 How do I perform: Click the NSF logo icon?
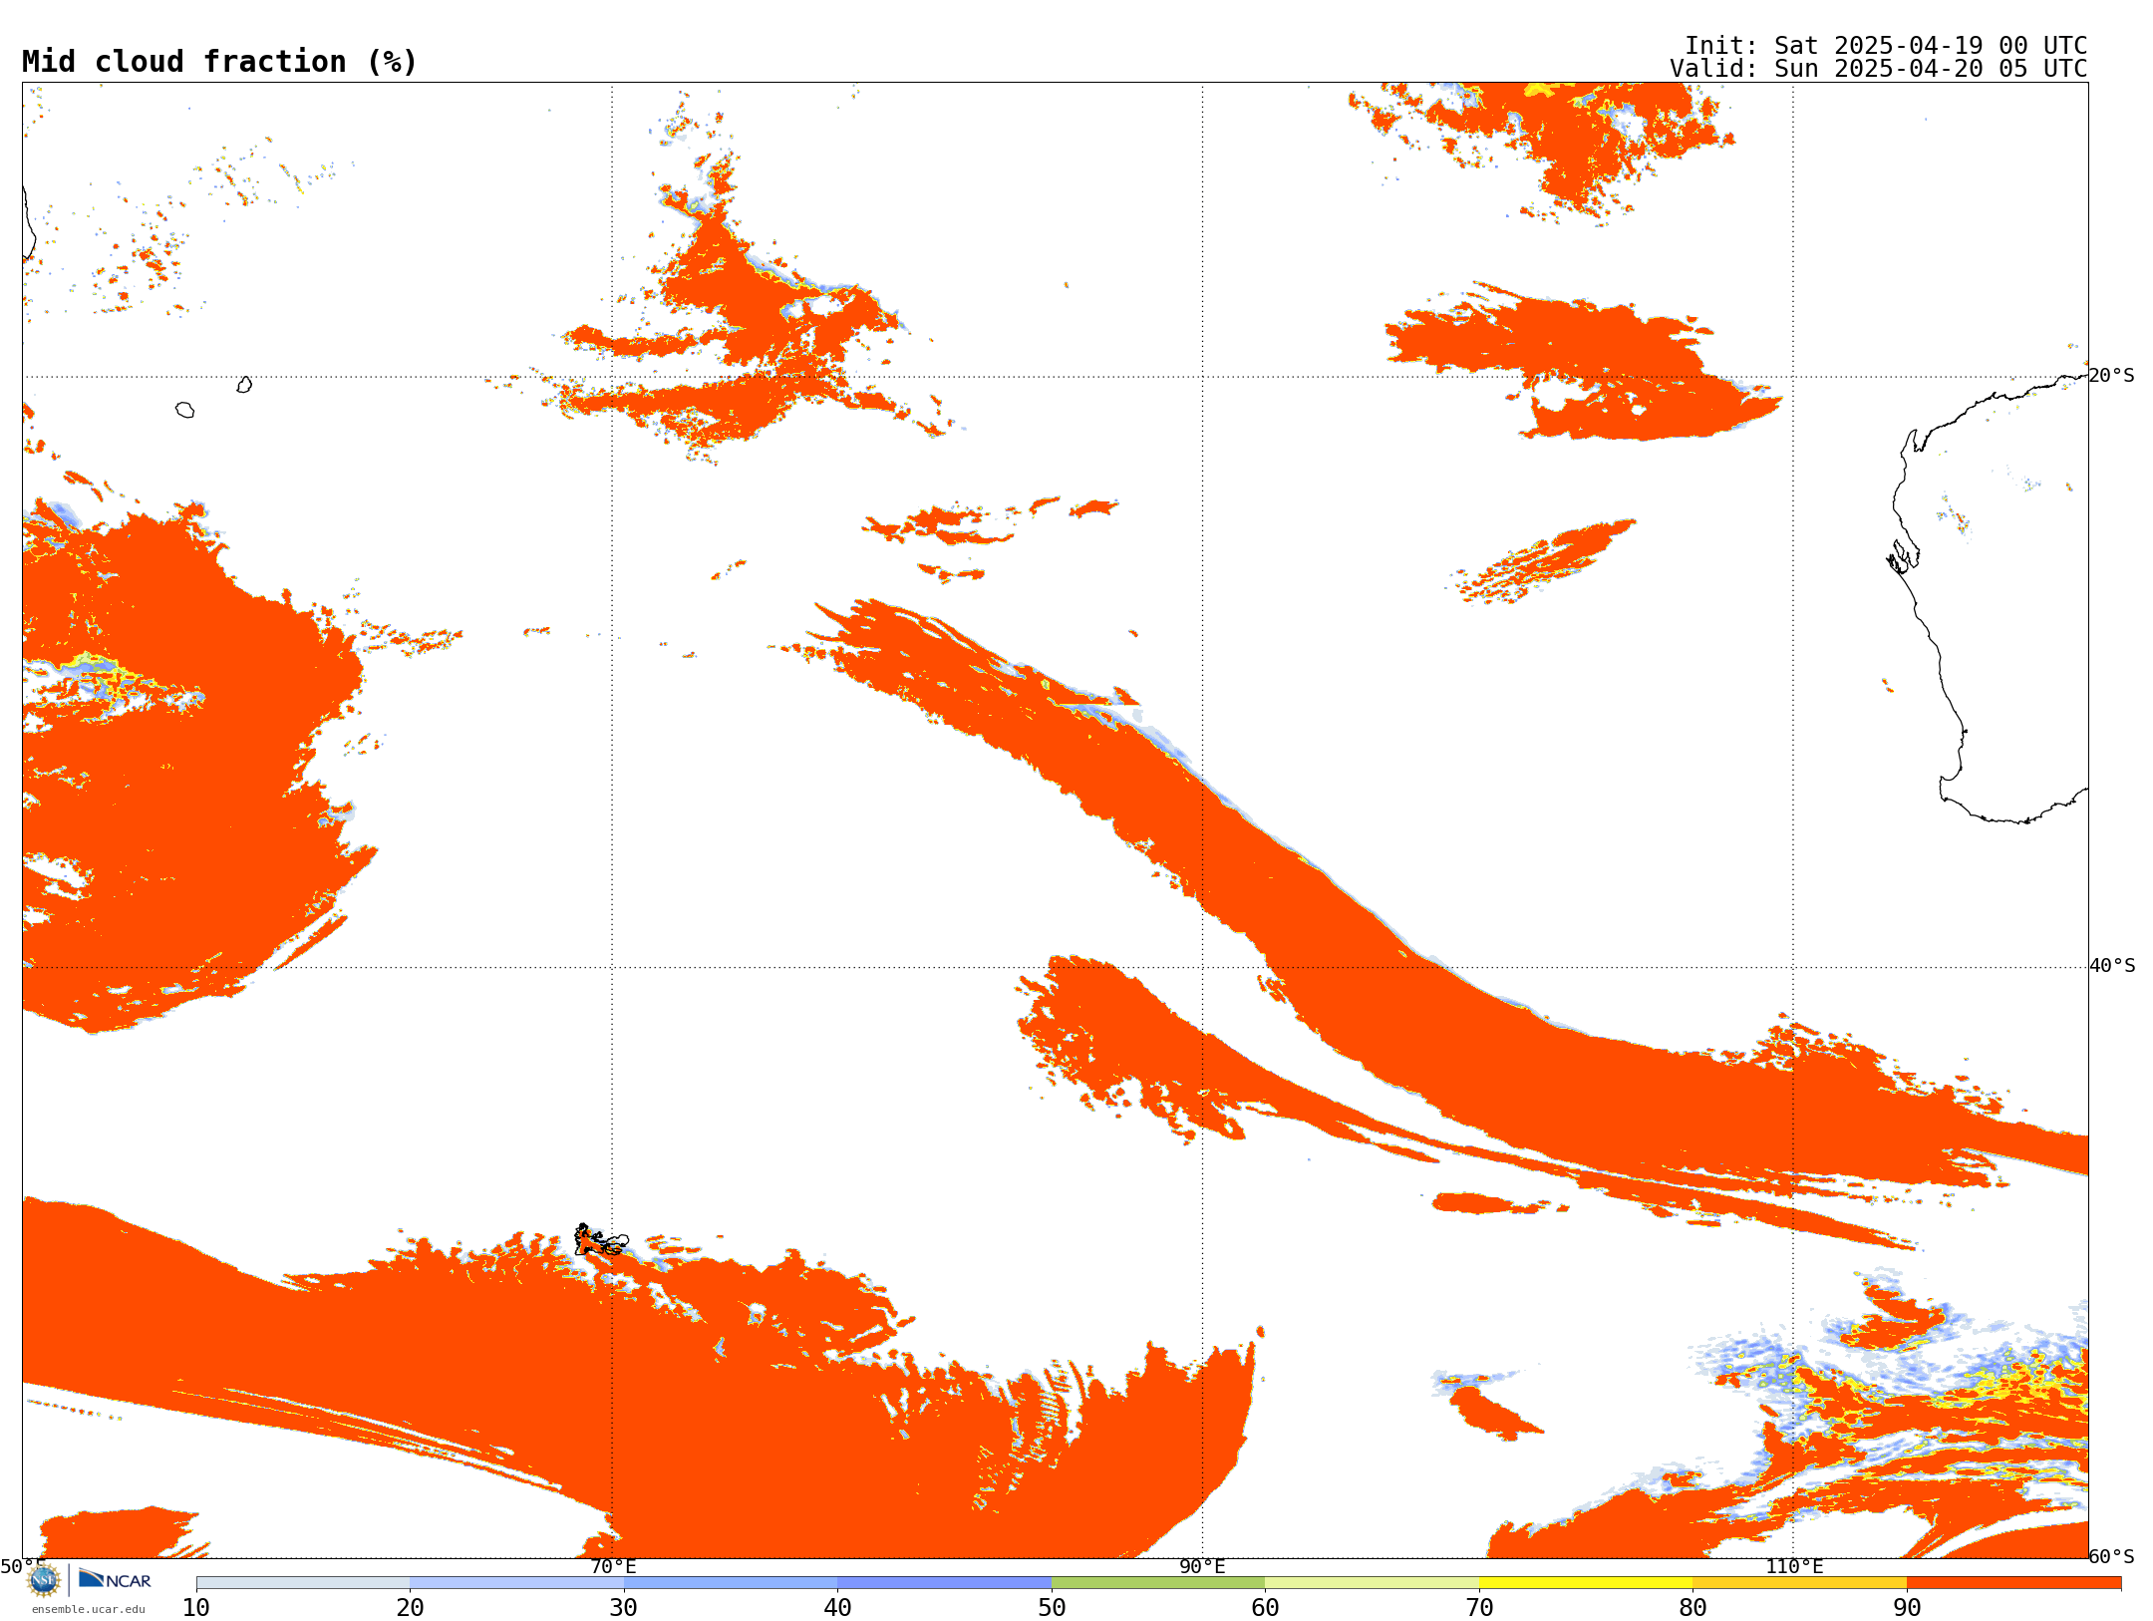click(44, 1580)
